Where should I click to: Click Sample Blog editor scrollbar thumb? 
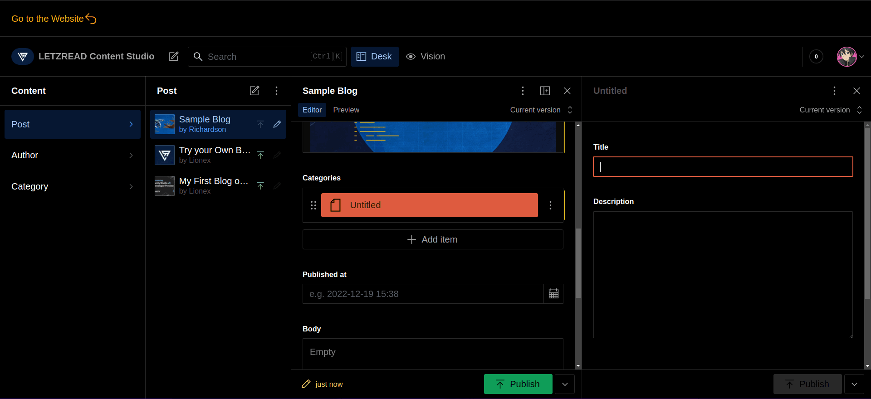(x=578, y=263)
